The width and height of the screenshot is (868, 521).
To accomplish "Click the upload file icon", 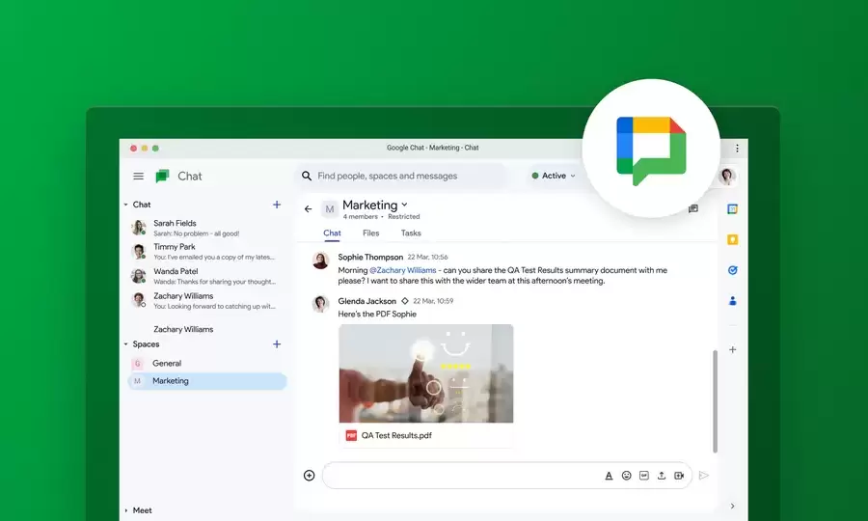I will (661, 476).
